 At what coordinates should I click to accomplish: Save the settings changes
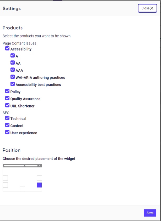[x=150, y=213]
